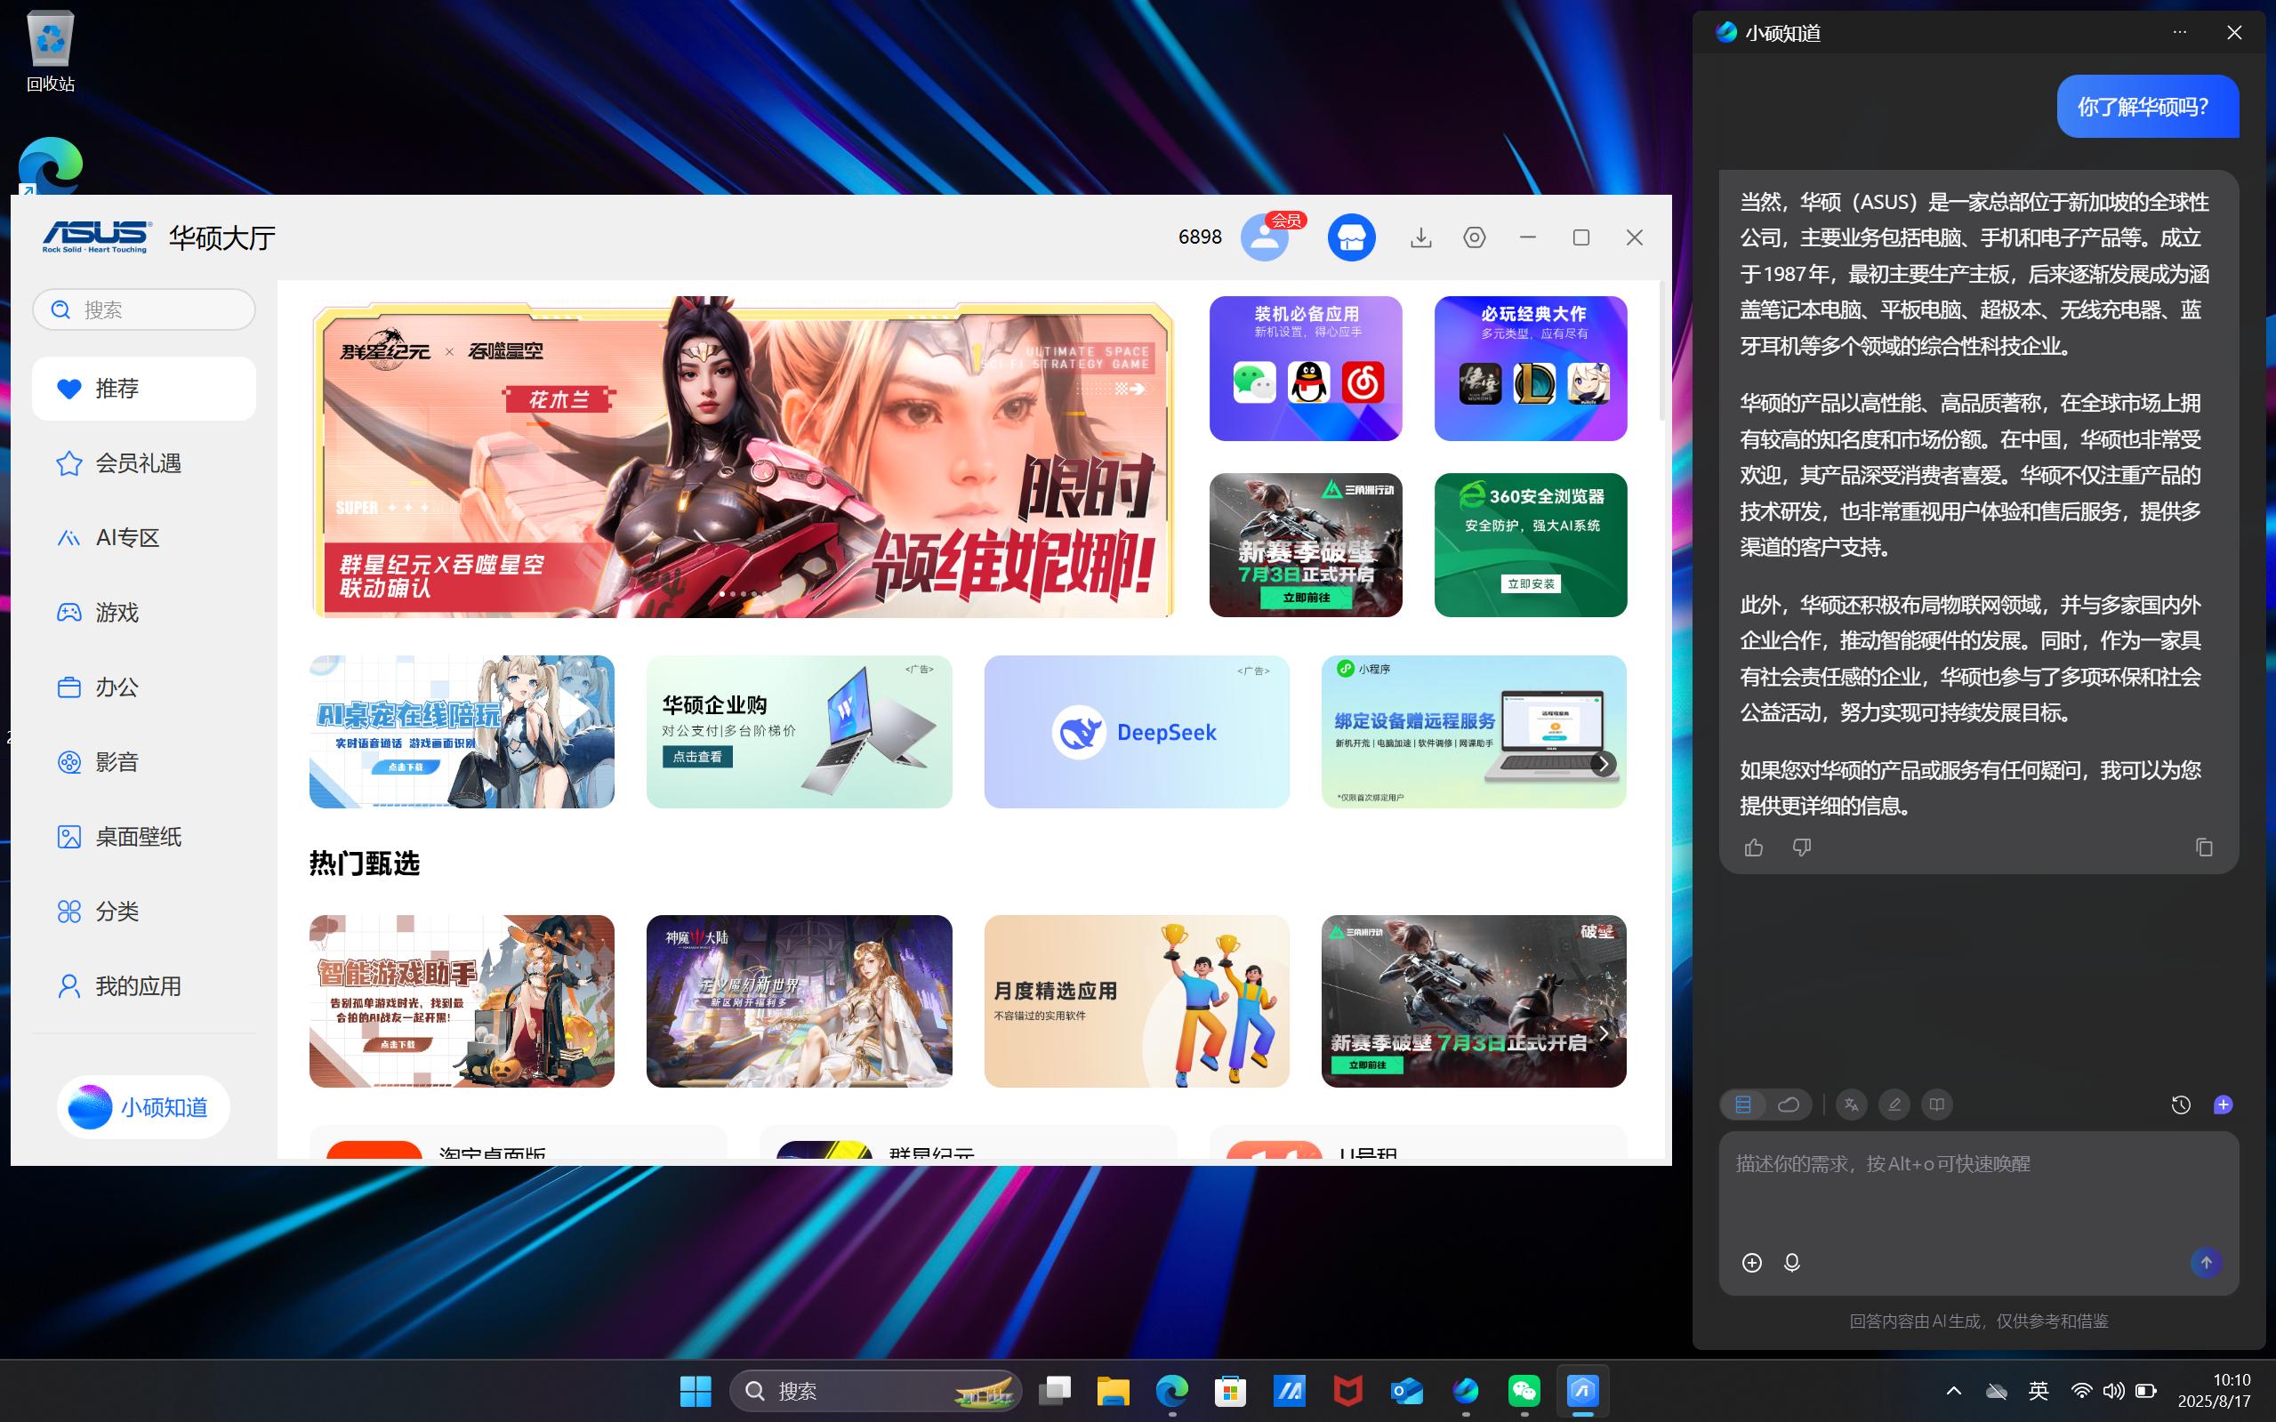Go to AI专区
The image size is (2276, 1422).
pos(144,538)
